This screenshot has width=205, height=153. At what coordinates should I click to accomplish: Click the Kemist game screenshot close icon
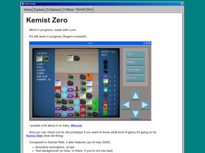(150, 43)
